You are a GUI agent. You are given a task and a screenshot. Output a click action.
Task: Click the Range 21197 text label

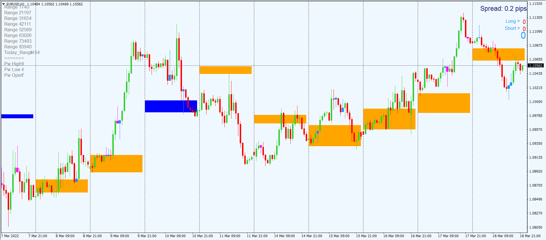pyautogui.click(x=18, y=13)
